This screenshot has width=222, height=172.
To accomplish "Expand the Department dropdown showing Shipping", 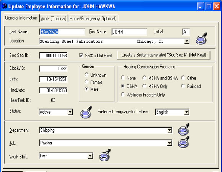I will pos(170,130).
